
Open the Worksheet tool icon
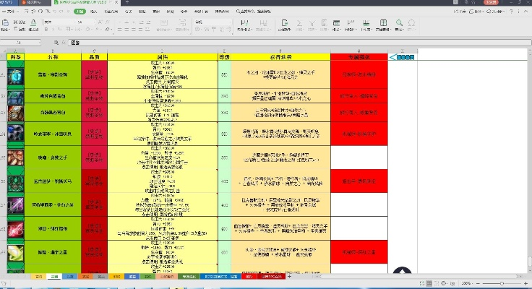point(366,23)
